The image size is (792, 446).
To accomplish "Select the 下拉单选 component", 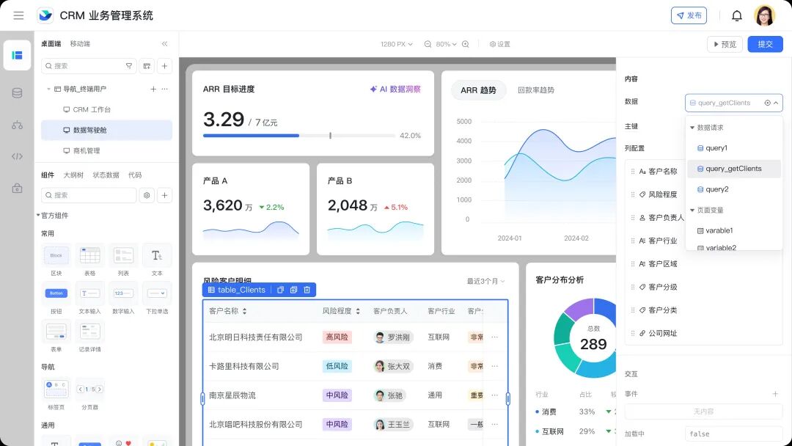I will tap(157, 298).
